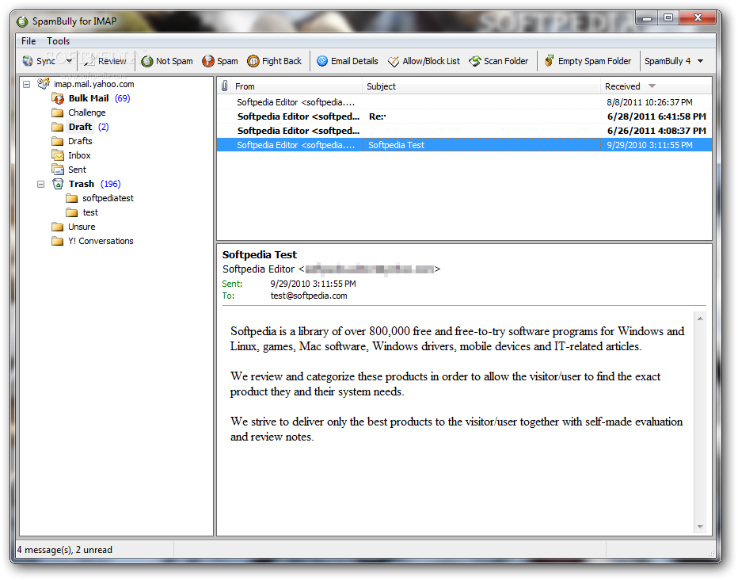Open the Sent folder
Viewport: 738px width, 580px height.
click(x=77, y=170)
